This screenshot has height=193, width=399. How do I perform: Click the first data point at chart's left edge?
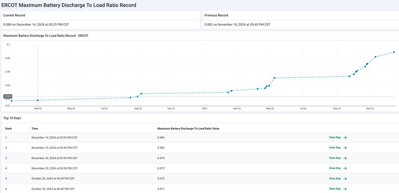pyautogui.click(x=12, y=101)
